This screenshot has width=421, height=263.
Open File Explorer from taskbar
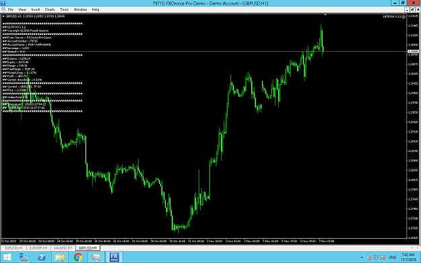(59, 257)
